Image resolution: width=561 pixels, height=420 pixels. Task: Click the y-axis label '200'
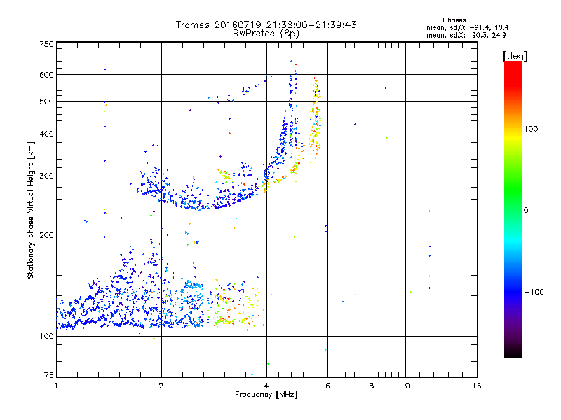pos(46,235)
